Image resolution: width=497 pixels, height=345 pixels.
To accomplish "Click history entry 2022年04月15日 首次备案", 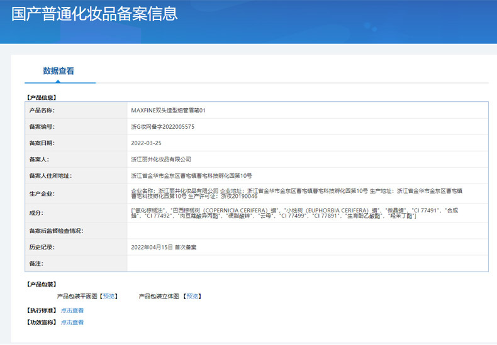I will [x=164, y=248].
